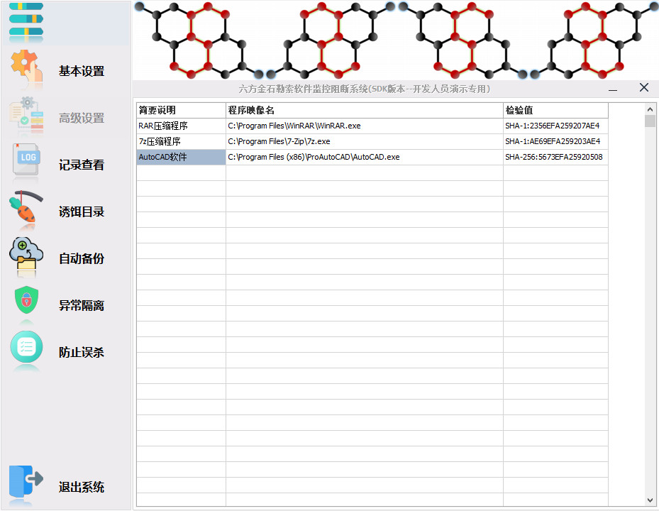659x511 pixels.
Task: Click the AutoCAD.exe path cell
Action: click(x=365, y=157)
